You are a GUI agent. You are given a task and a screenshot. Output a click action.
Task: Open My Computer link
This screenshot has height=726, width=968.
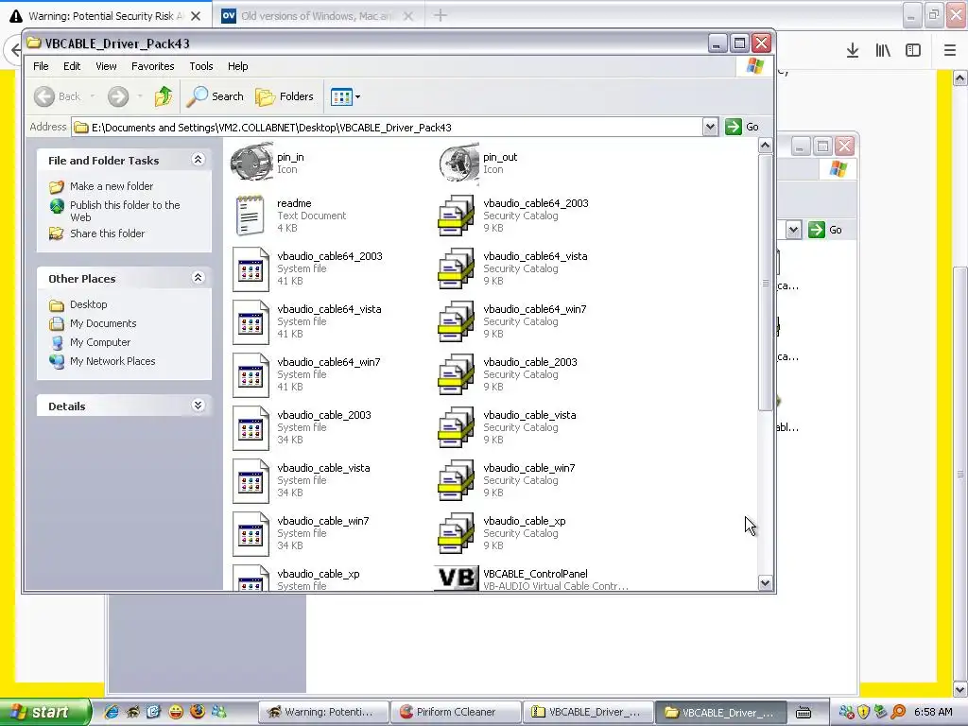pyautogui.click(x=100, y=342)
